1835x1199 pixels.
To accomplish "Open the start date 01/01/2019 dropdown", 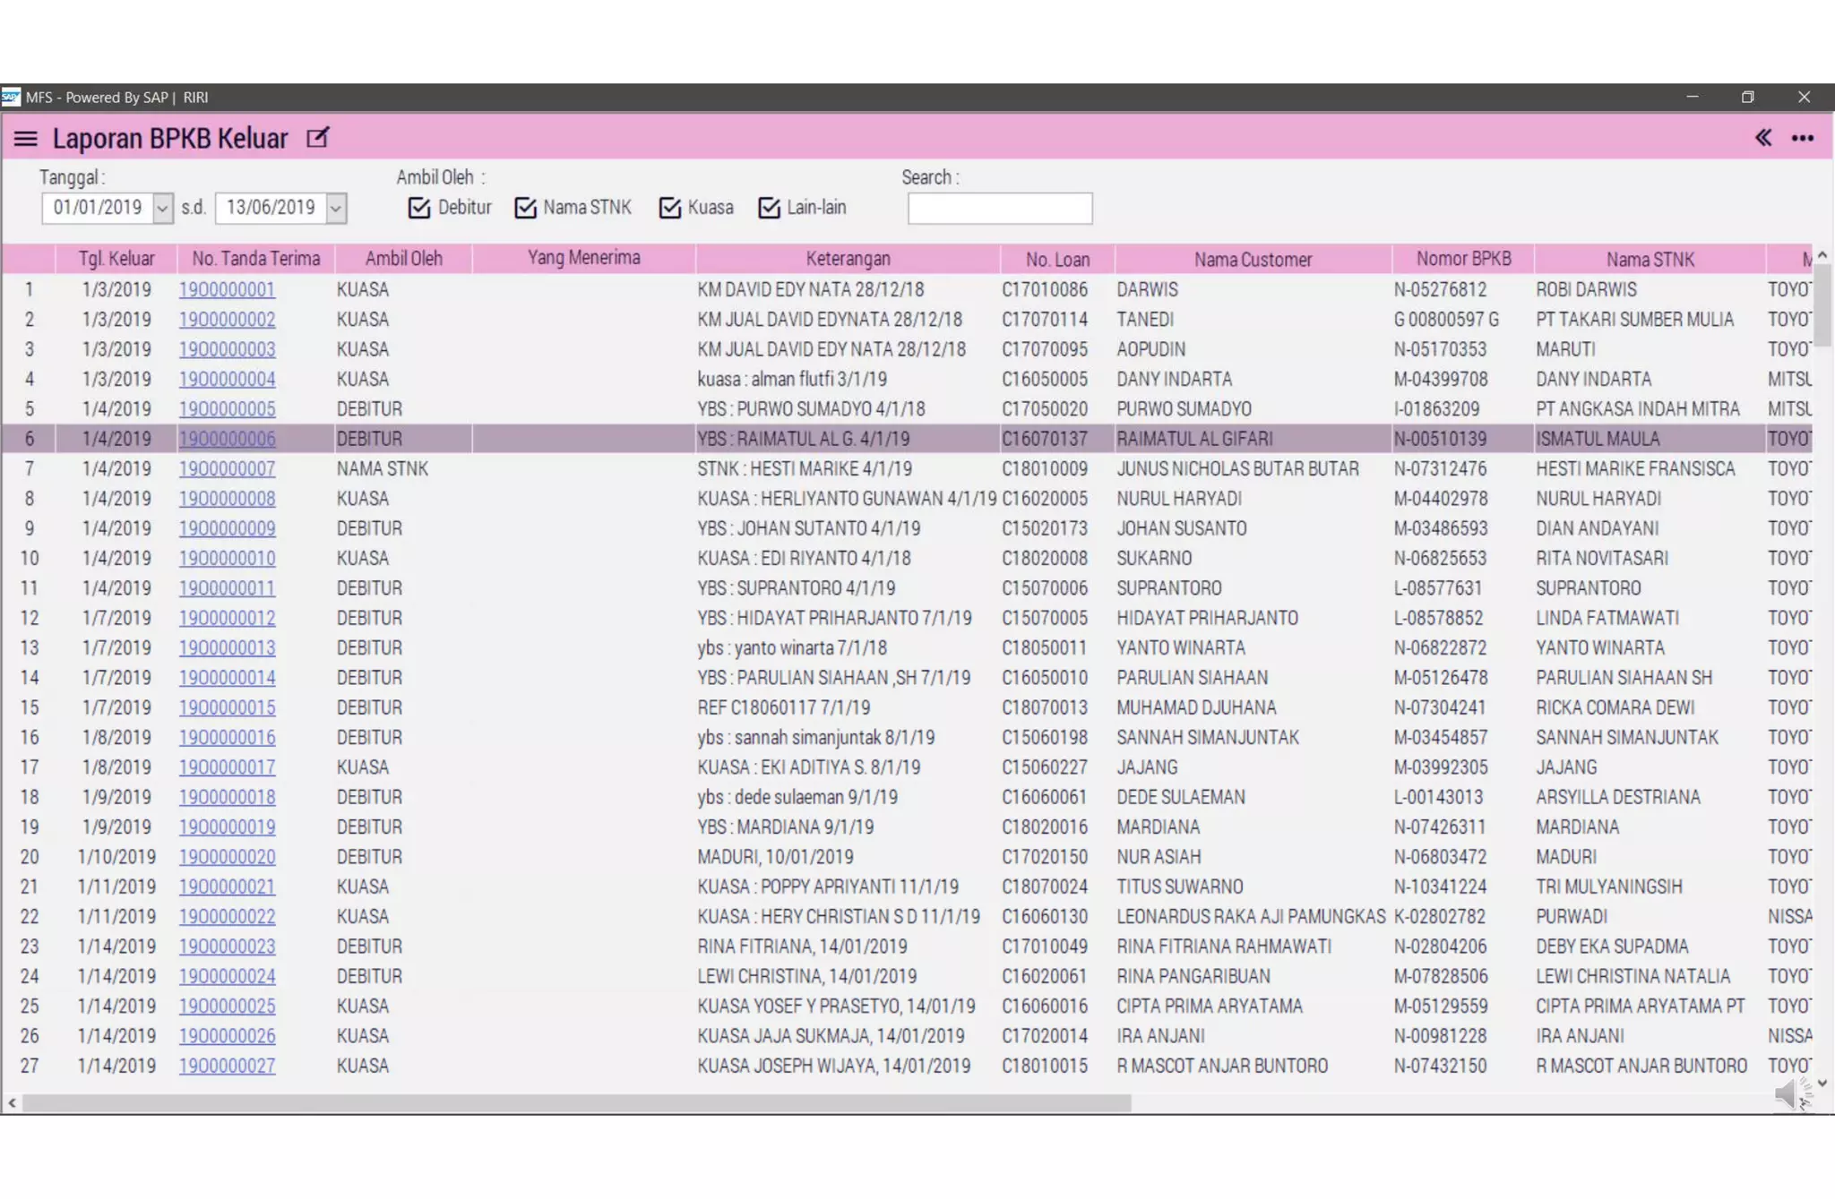I will [162, 209].
